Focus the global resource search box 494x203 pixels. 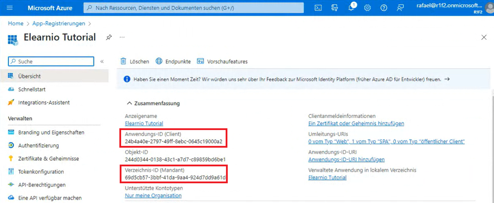pyautogui.click(x=194, y=8)
